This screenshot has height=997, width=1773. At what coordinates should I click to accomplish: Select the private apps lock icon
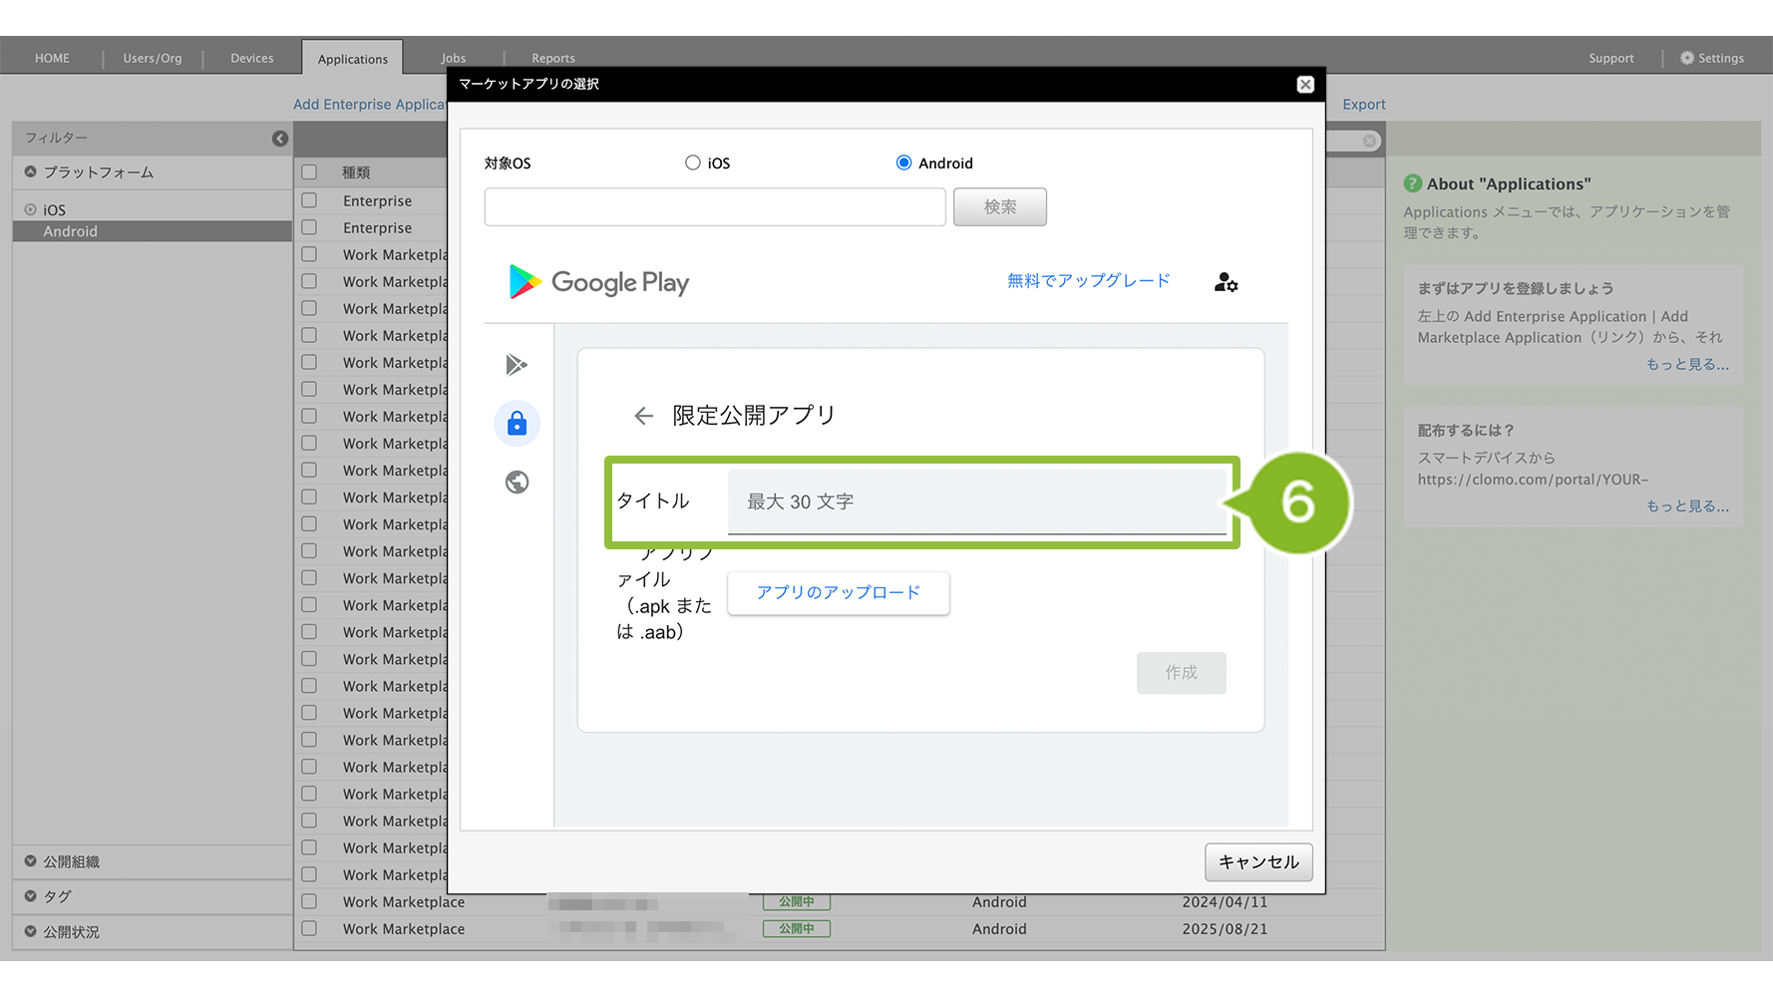click(517, 424)
